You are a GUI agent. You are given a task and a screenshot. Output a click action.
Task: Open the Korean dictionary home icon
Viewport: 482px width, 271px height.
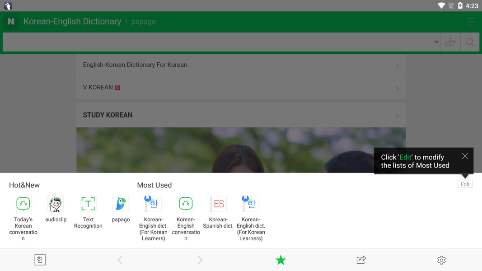40,260
